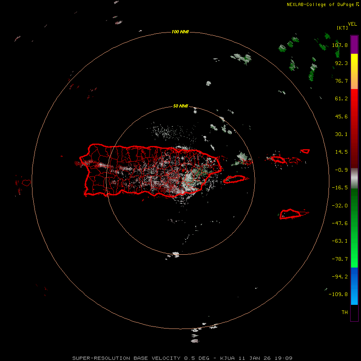This screenshot has width=361, height=361.
Task: Click the 92.3 velocity scale value
Action: tap(341, 63)
